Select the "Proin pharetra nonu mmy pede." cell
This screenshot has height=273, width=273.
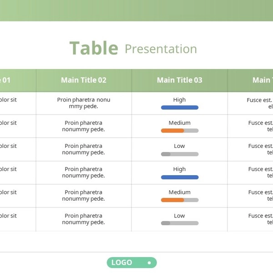84,103
